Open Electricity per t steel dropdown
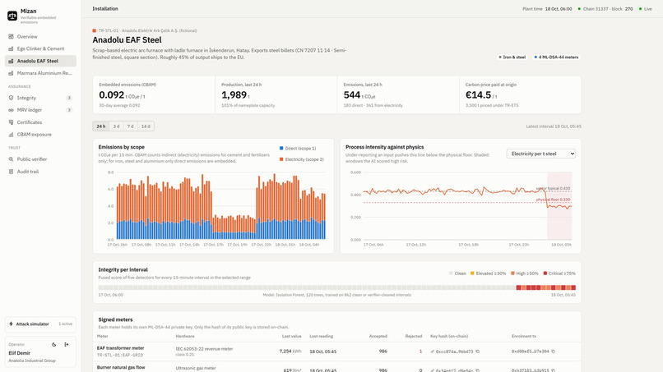 tap(540, 154)
